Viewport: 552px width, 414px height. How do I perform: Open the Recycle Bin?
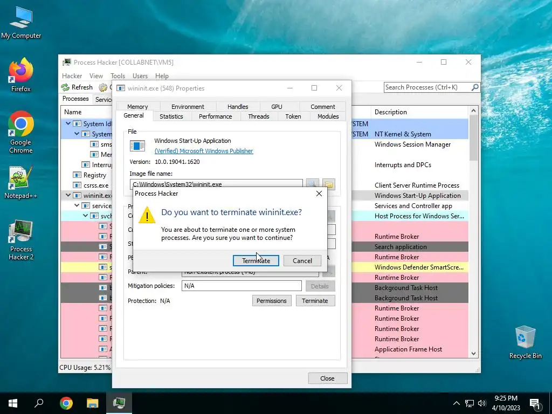pyautogui.click(x=525, y=342)
